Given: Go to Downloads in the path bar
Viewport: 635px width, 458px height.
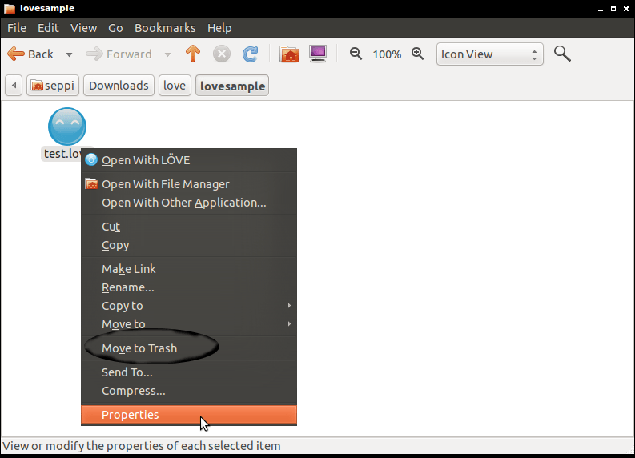Looking at the screenshot, I should tap(119, 86).
